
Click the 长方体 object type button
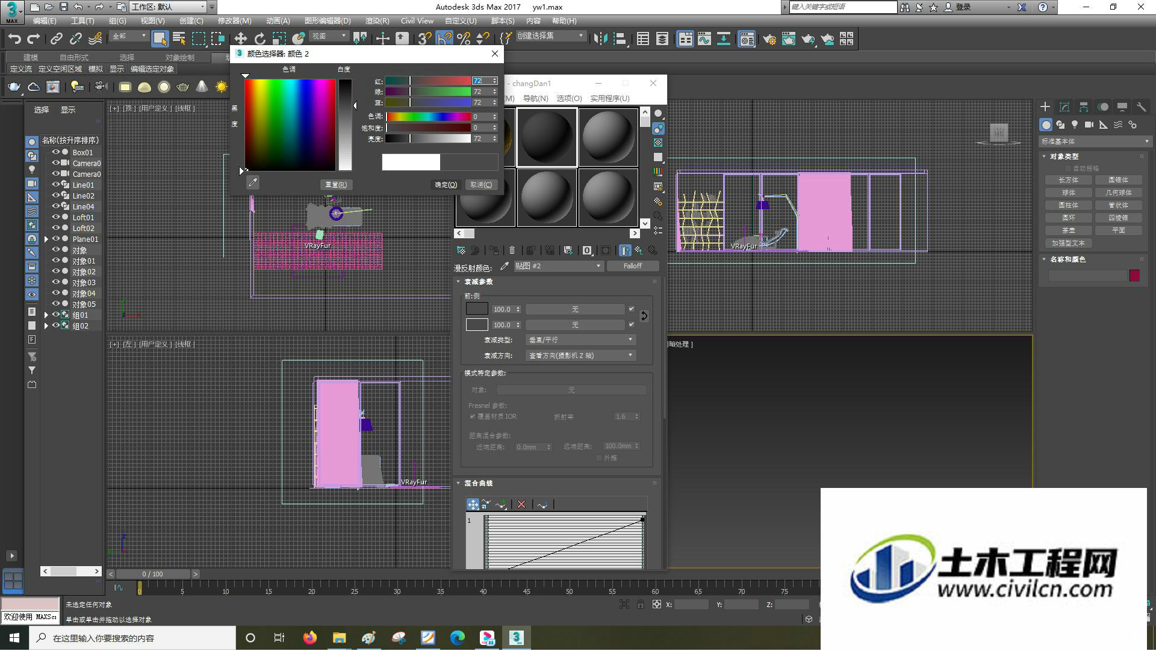tap(1069, 180)
